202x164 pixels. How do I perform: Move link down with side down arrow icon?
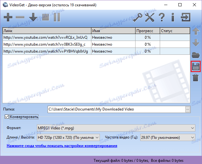[x=196, y=43]
